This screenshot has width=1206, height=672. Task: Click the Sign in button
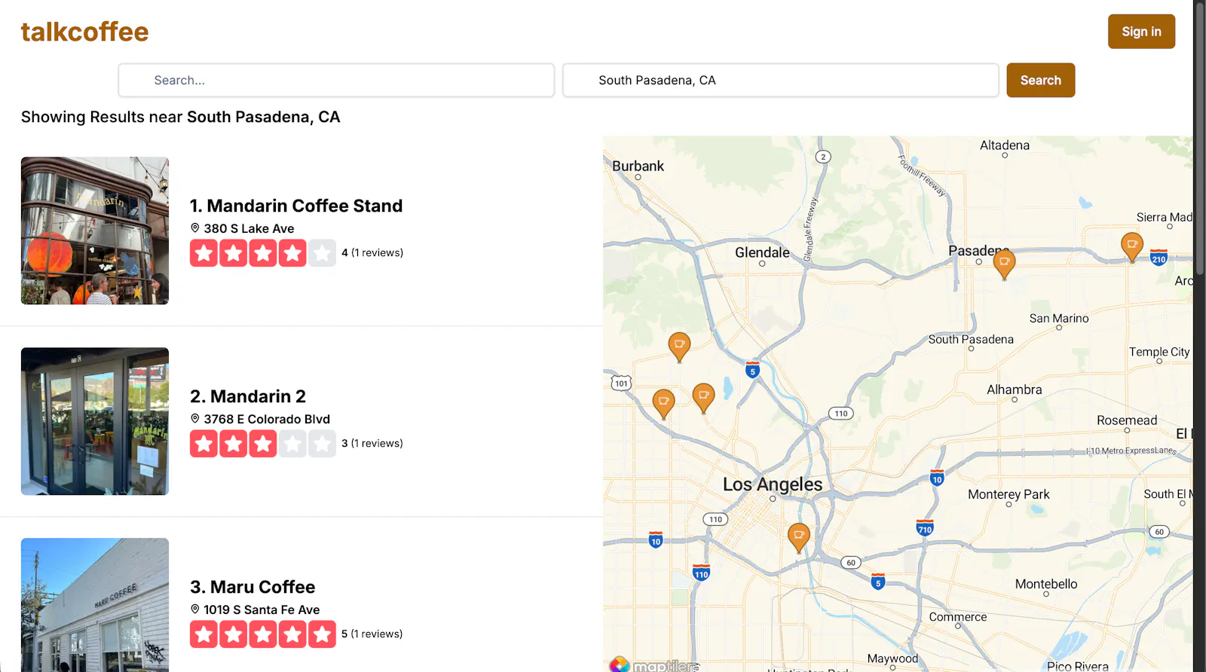pyautogui.click(x=1141, y=32)
